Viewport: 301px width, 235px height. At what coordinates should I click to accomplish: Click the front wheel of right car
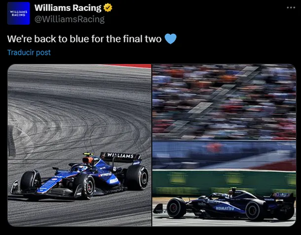(x=176, y=208)
